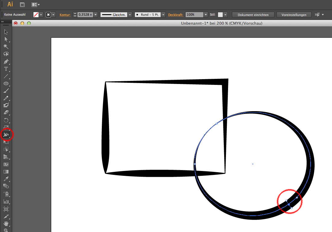332x232 pixels.
Task: Click the Deckkraft opacity link
Action: 175,14
